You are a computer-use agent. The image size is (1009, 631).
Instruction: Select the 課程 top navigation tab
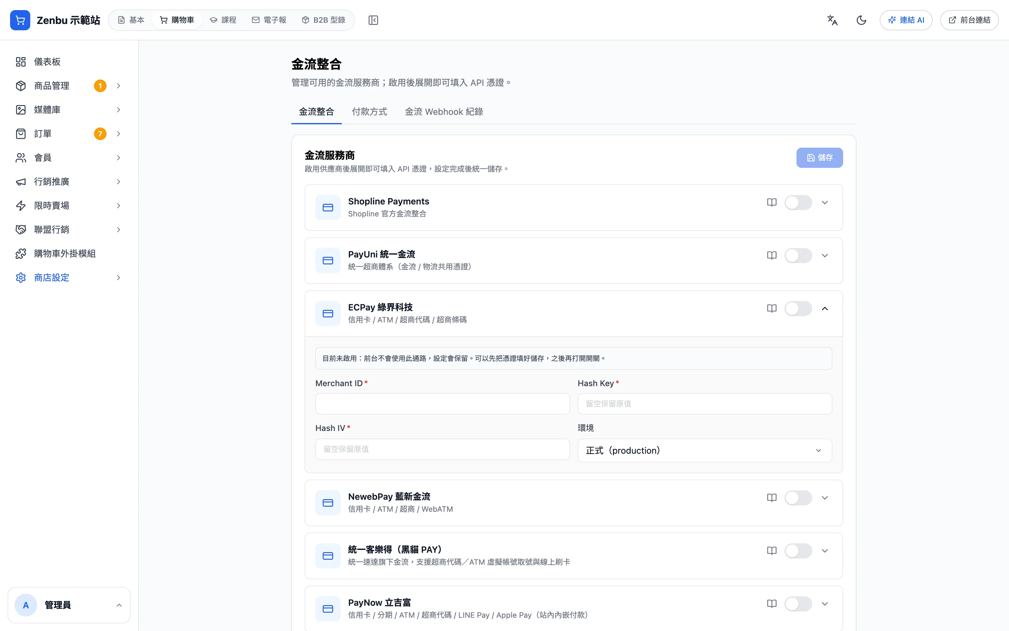pyautogui.click(x=223, y=20)
